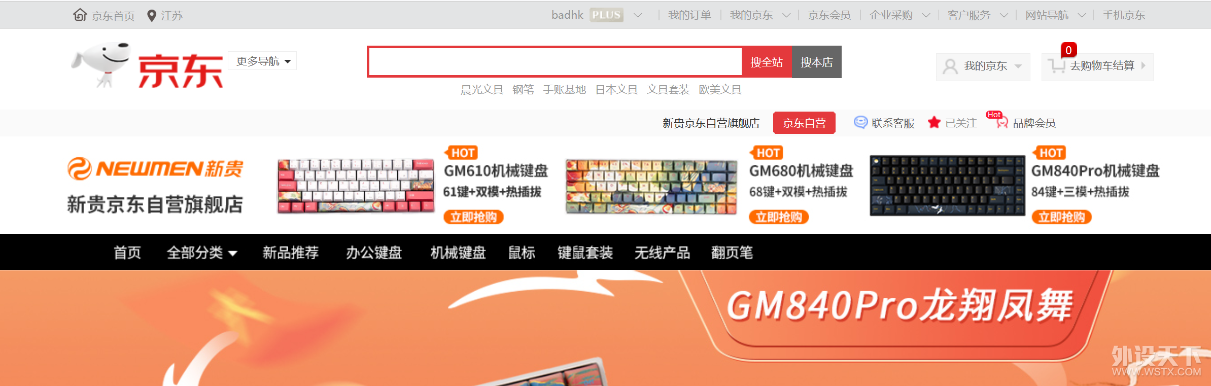The image size is (1211, 386).
Task: Click the red star followed icon
Action: (934, 122)
